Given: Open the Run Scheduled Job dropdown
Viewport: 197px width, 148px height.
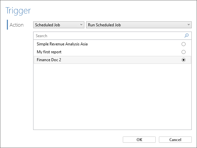Looking at the screenshot, I should tap(139, 25).
